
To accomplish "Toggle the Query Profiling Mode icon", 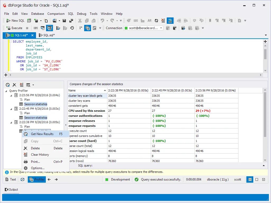I will click(x=88, y=28).
